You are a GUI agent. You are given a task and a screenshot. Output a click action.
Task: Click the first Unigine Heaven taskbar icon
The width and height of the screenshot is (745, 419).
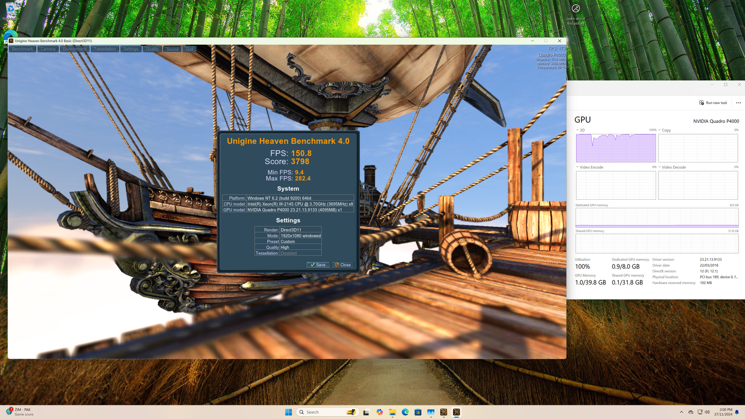[x=444, y=412]
